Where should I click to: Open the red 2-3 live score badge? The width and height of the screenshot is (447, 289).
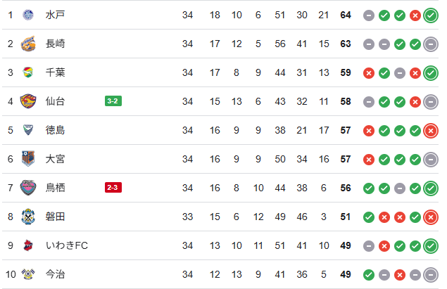tap(113, 188)
